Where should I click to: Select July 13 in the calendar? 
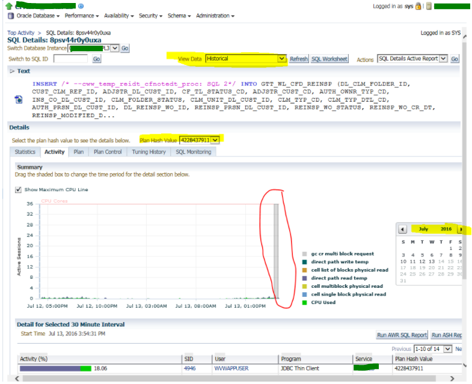[x=432, y=261]
